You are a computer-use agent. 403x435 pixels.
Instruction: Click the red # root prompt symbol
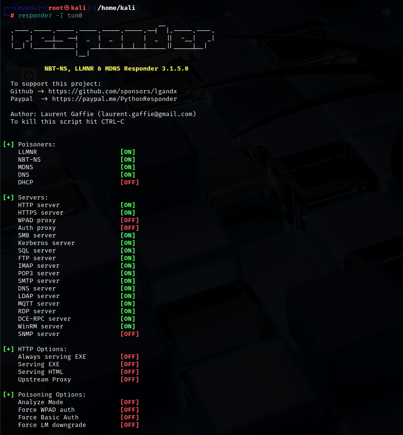(12, 16)
